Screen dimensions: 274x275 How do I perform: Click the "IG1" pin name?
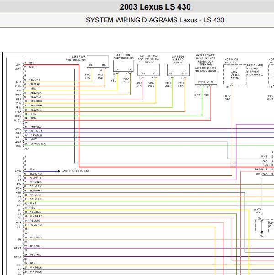tap(19, 180)
